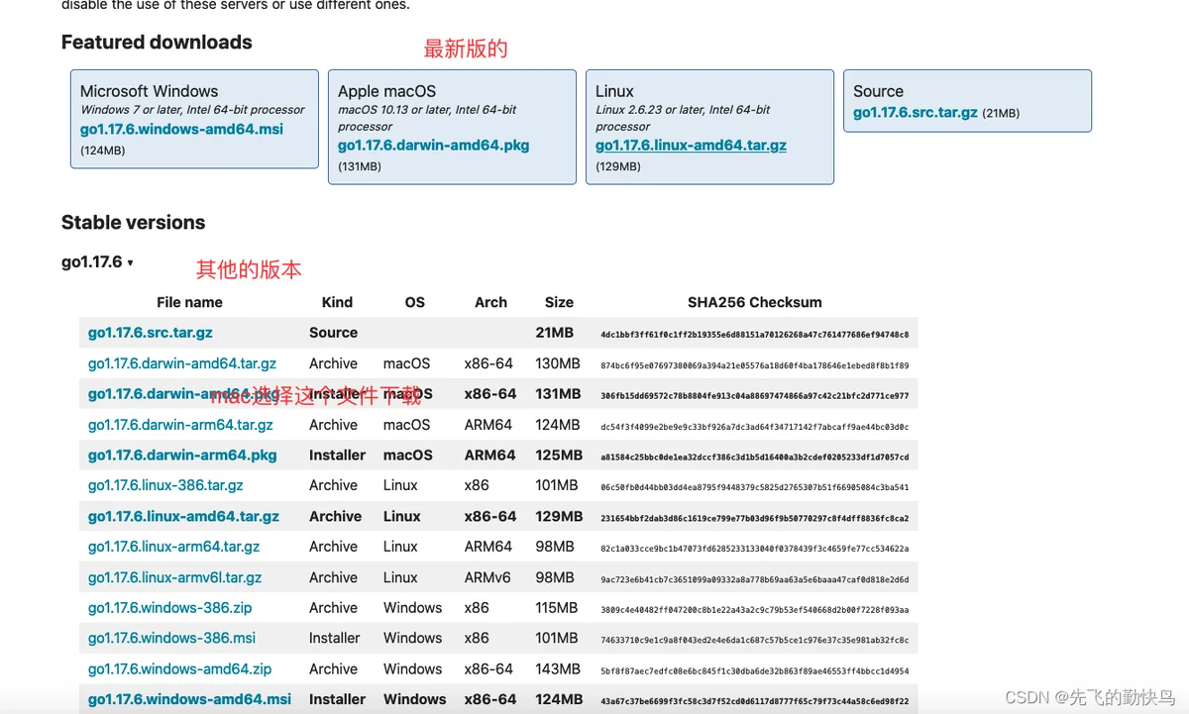
Task: Click the "Kind" column header
Action: [x=337, y=302]
